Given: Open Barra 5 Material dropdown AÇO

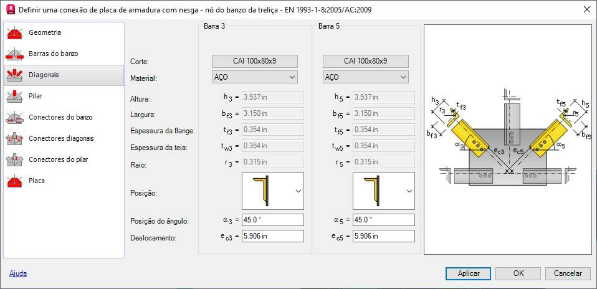Looking at the screenshot, I should tap(366, 77).
